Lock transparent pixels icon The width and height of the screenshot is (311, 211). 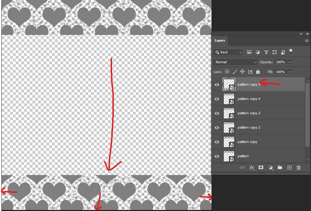[227, 72]
